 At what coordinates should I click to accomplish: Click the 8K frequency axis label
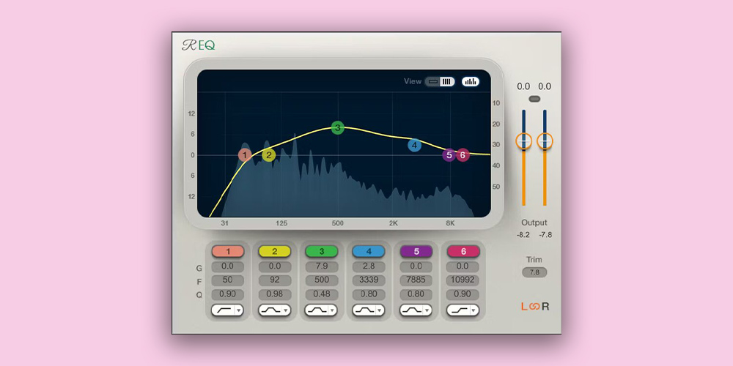[x=450, y=223]
